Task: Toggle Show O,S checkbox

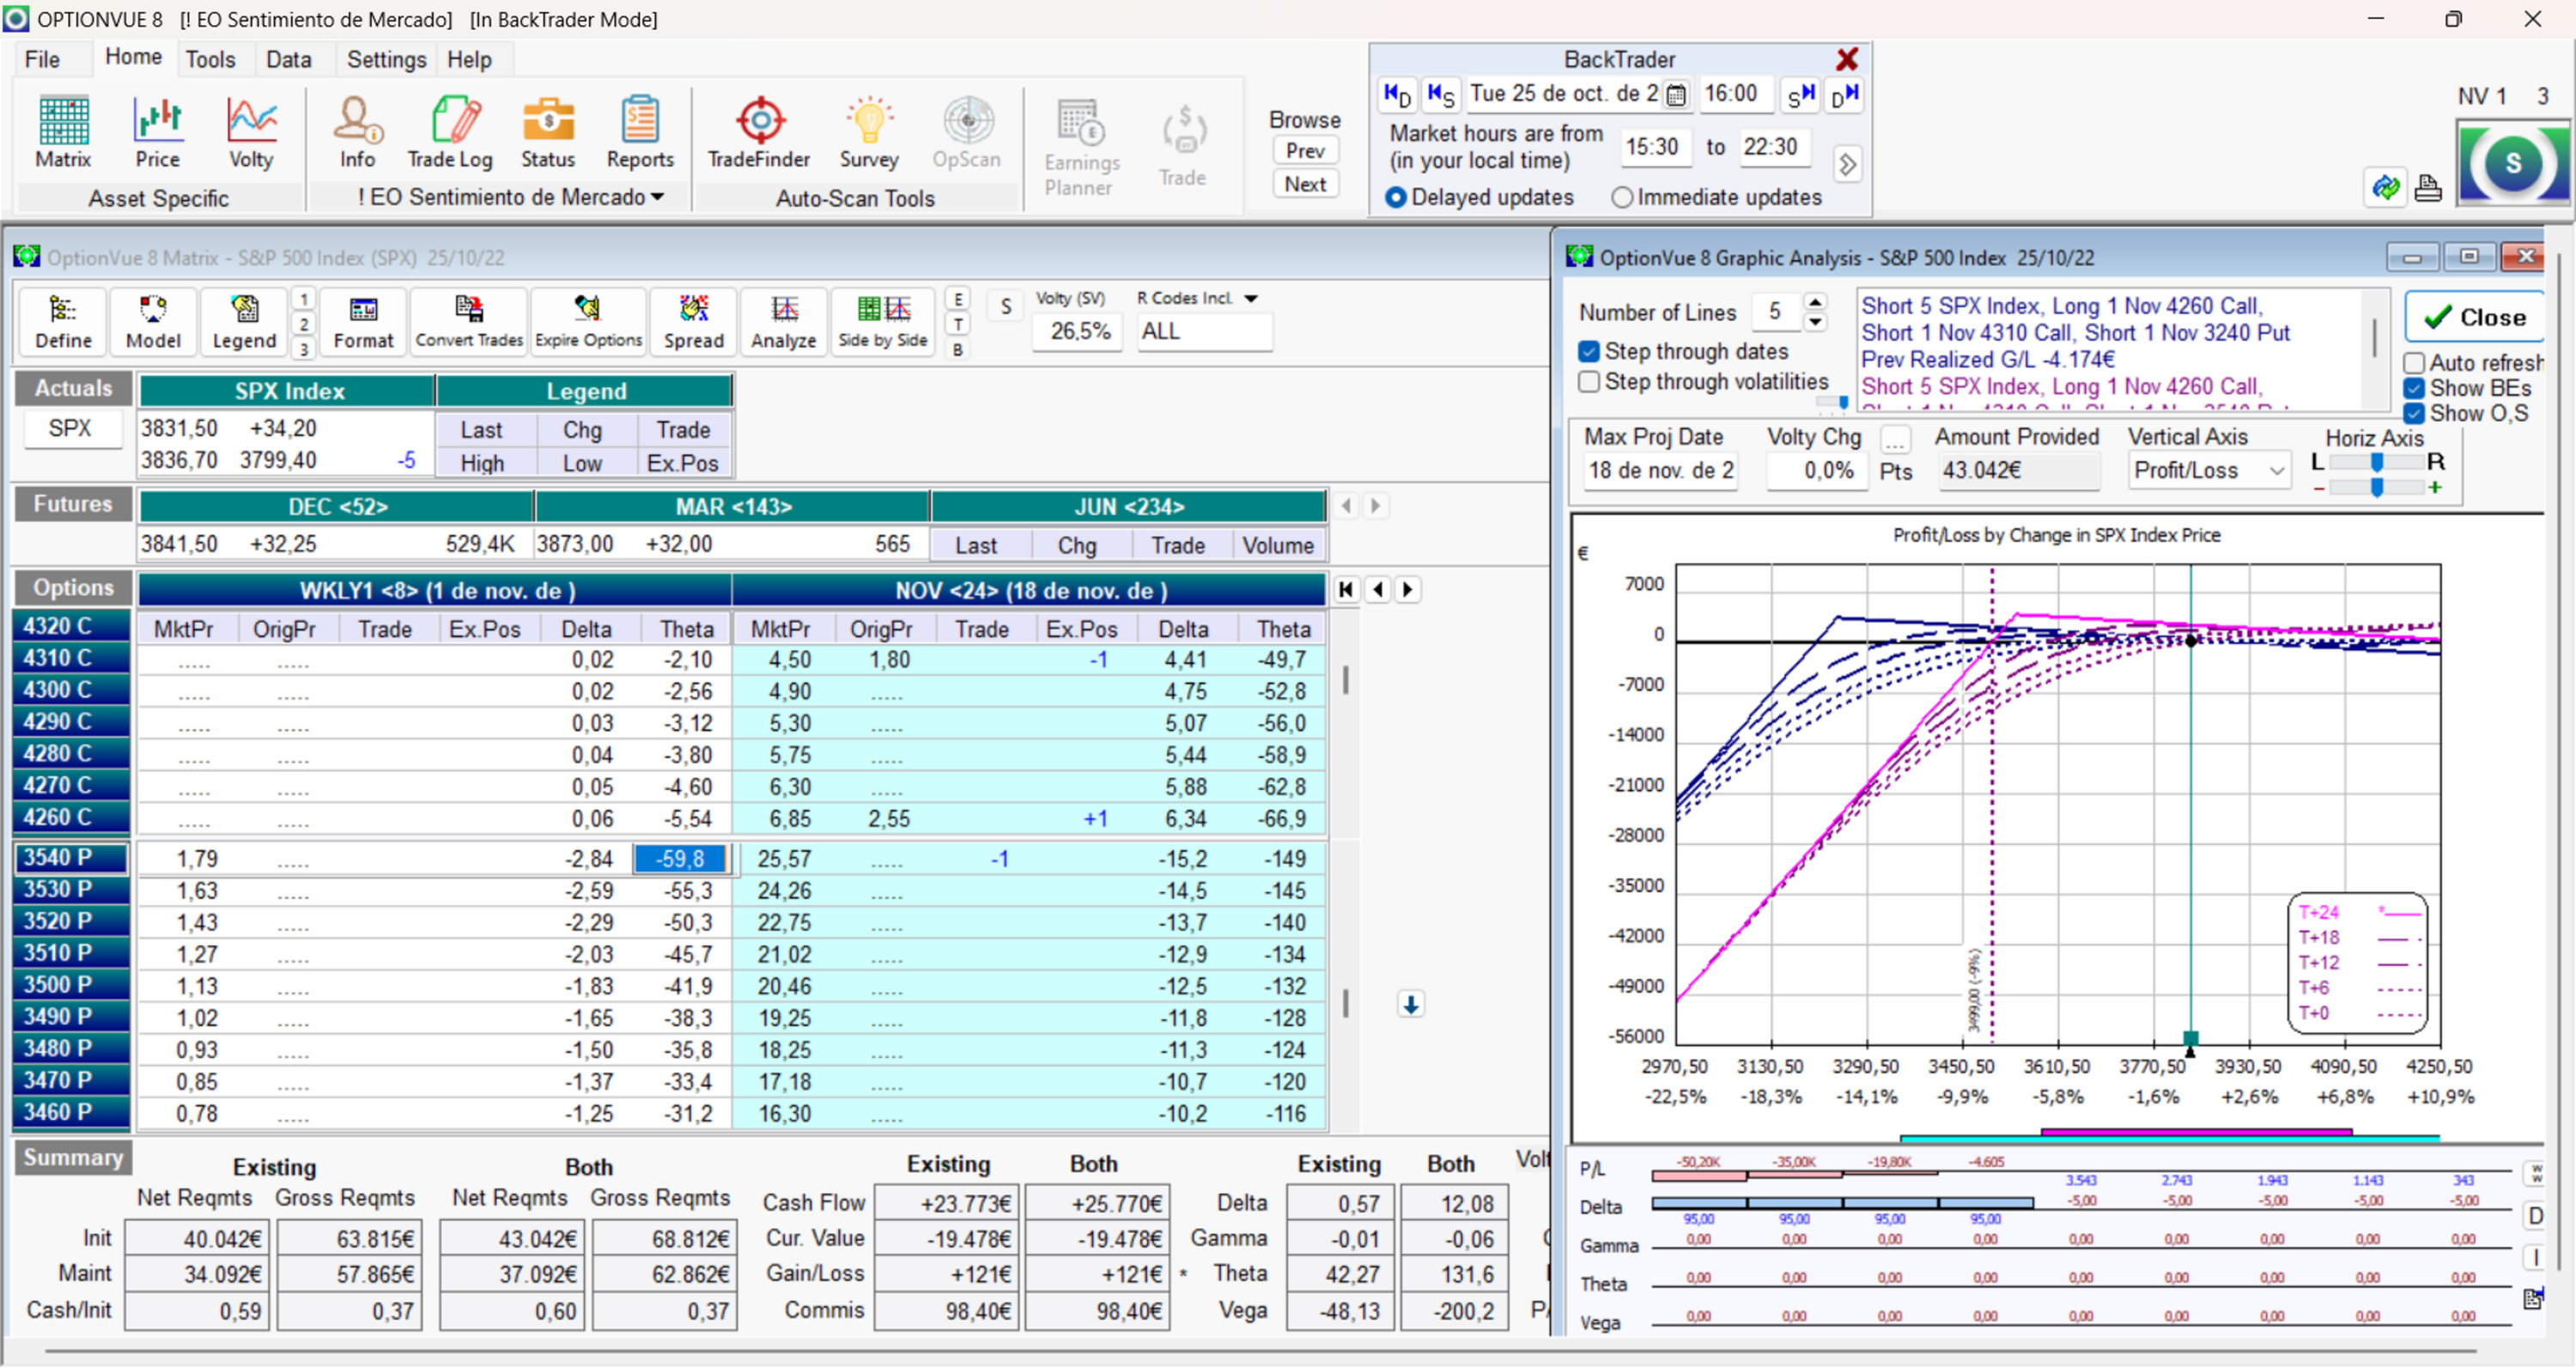Action: tap(2414, 413)
